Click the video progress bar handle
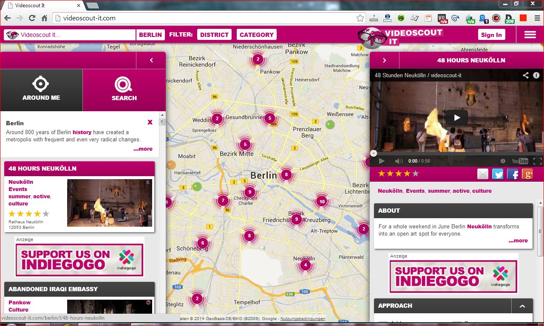This screenshot has height=326, width=544. click(374, 154)
